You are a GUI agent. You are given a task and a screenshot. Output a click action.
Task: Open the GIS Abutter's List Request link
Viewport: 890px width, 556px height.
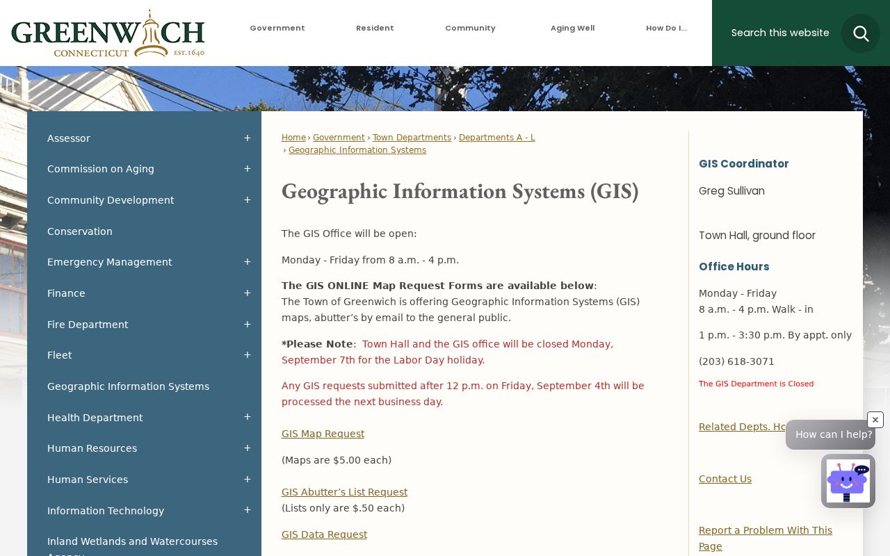pyautogui.click(x=344, y=492)
